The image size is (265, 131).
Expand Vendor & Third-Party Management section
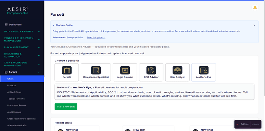[x=39, y=39]
